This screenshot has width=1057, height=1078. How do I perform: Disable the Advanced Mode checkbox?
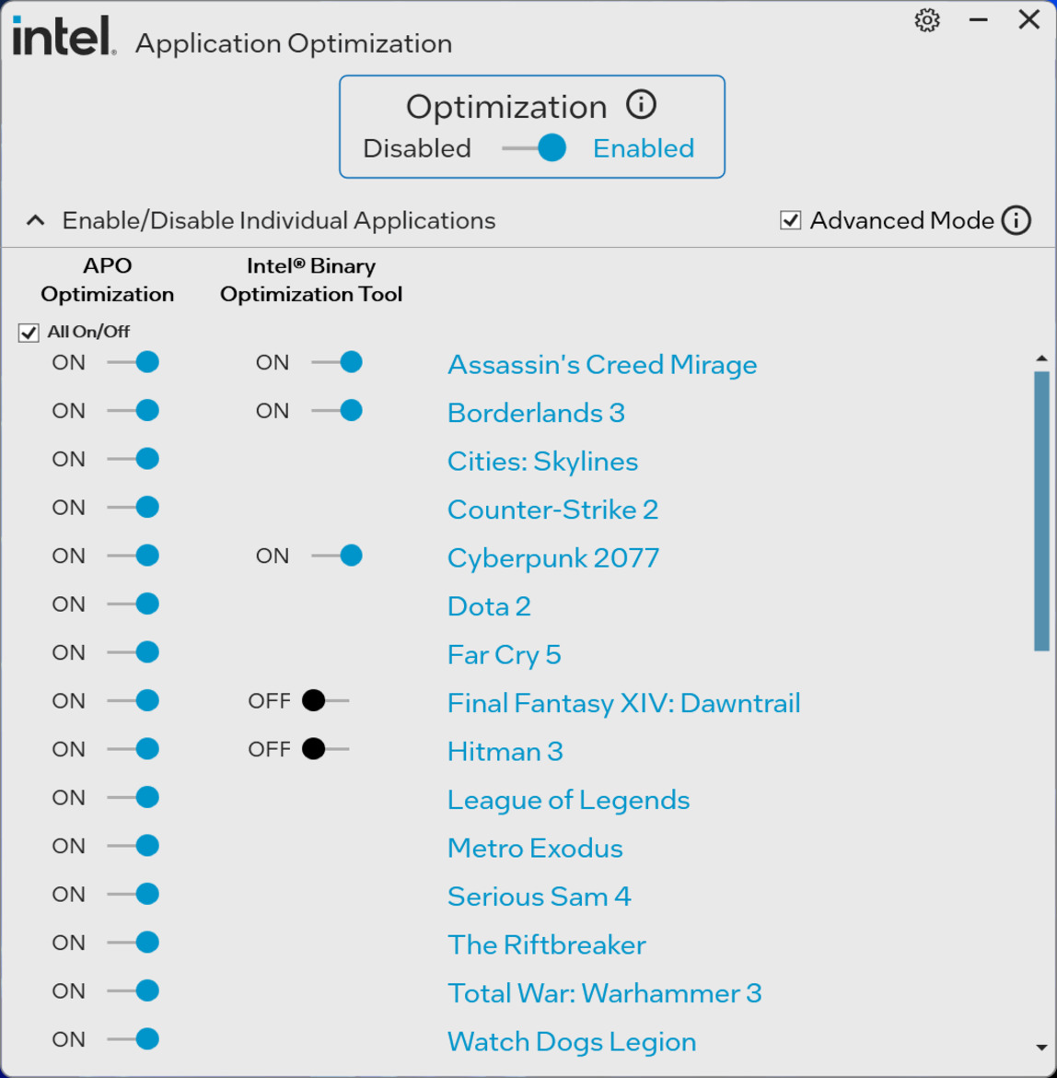coord(789,220)
